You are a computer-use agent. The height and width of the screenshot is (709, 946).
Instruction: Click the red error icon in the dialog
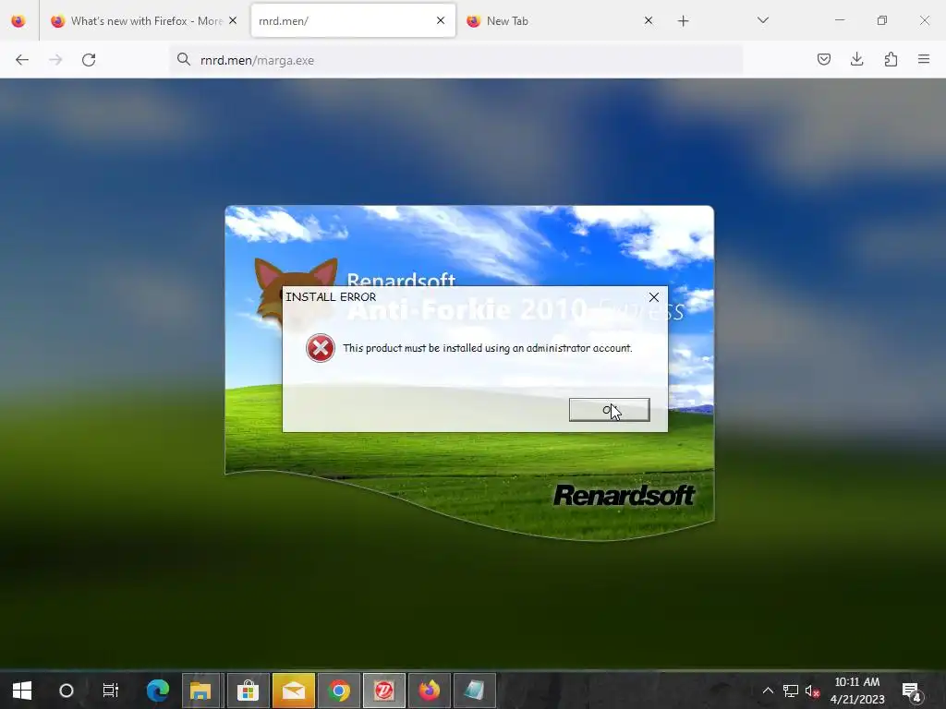pos(321,348)
